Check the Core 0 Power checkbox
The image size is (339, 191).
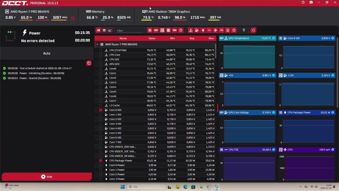click(101, 165)
